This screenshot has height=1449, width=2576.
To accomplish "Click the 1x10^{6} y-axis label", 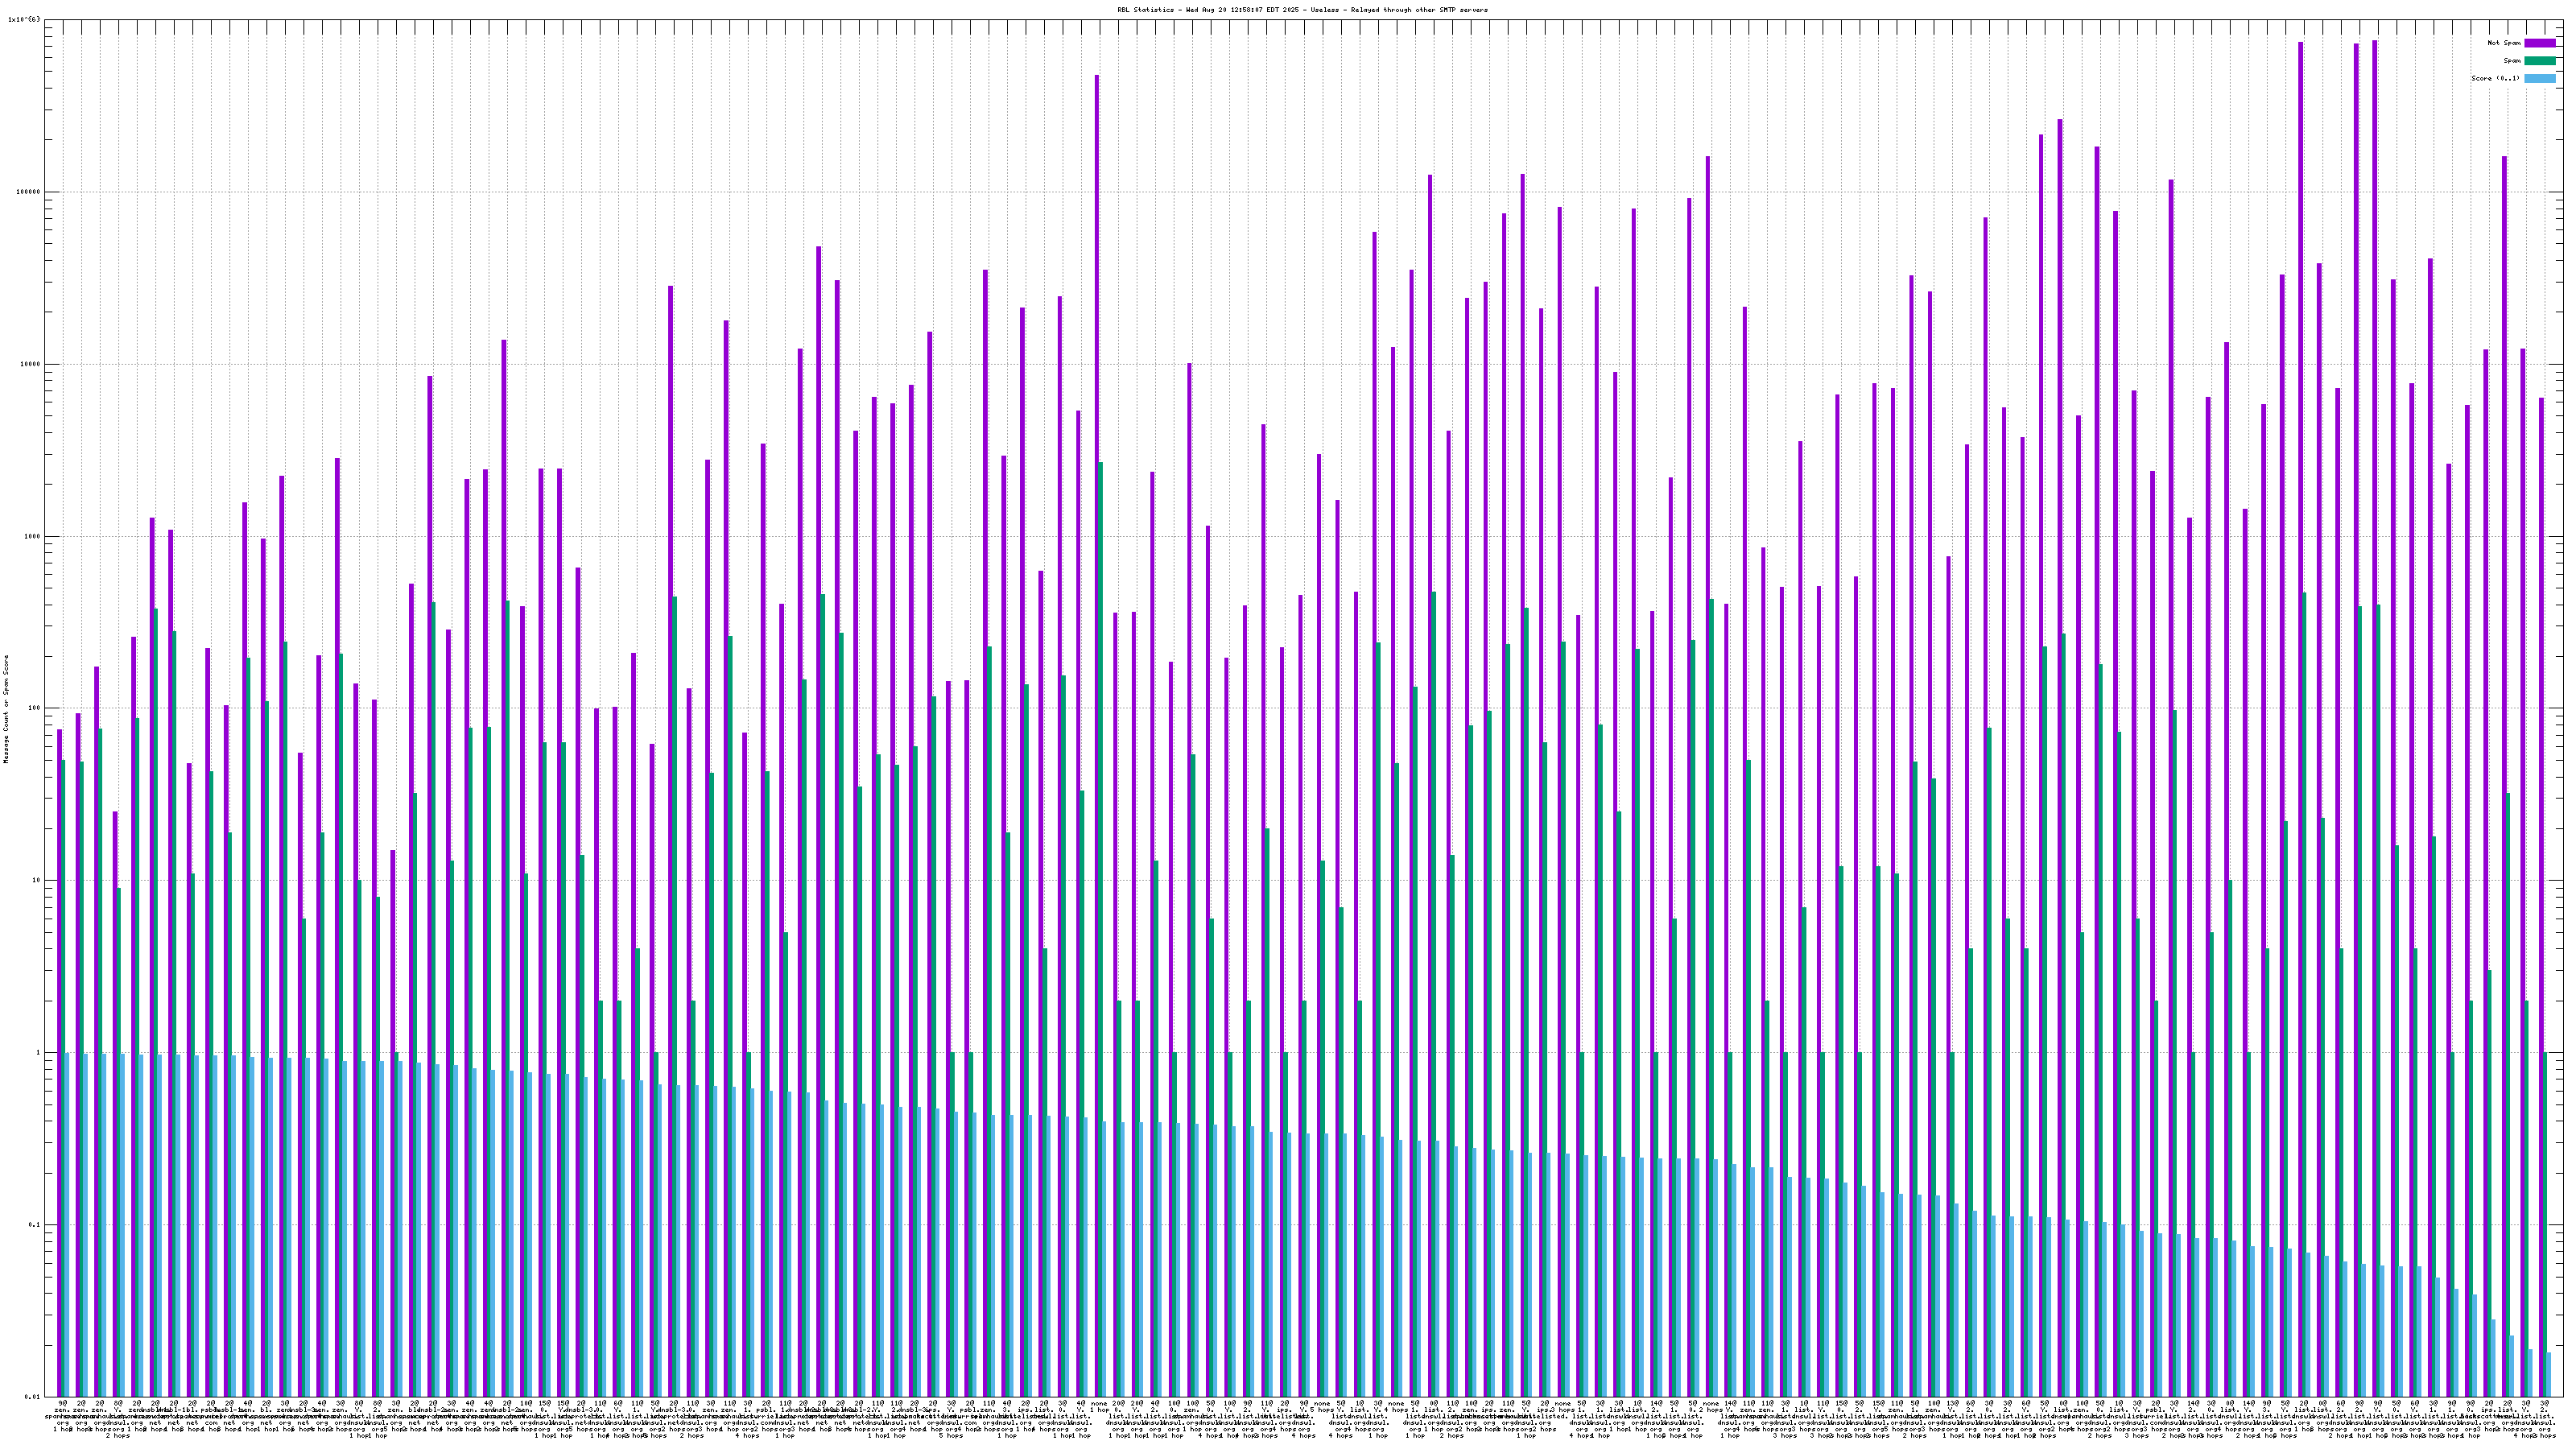I will click(25, 19).
